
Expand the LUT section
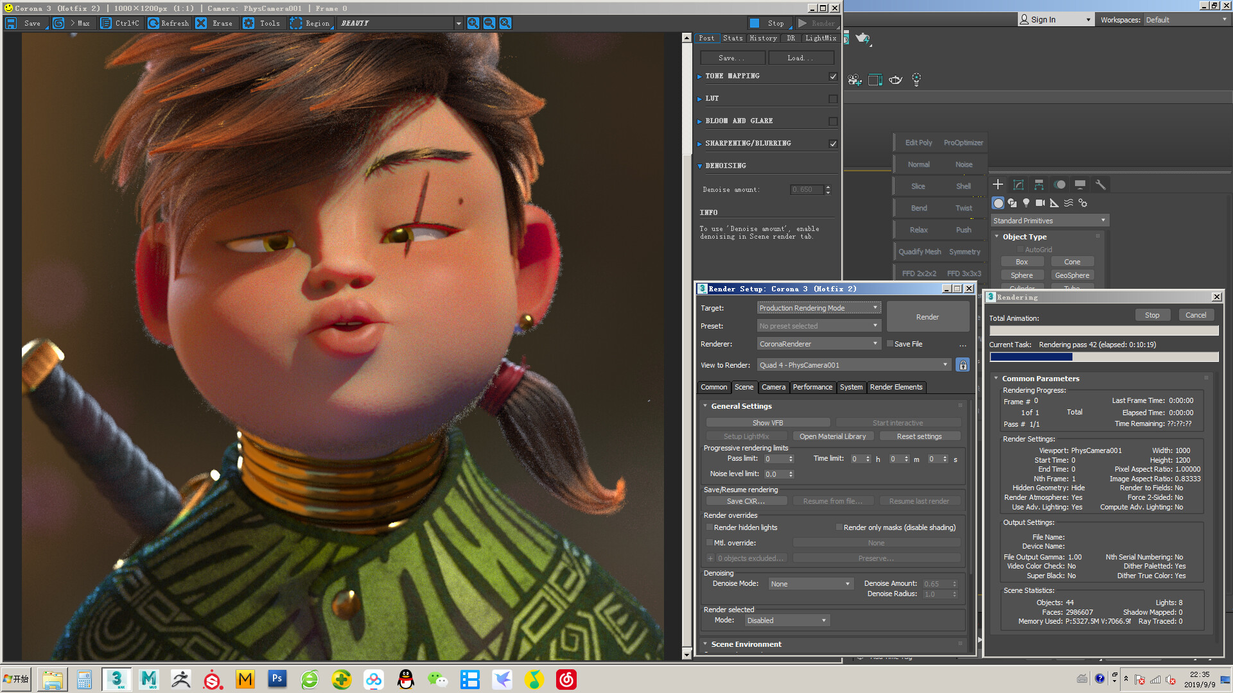(x=712, y=99)
